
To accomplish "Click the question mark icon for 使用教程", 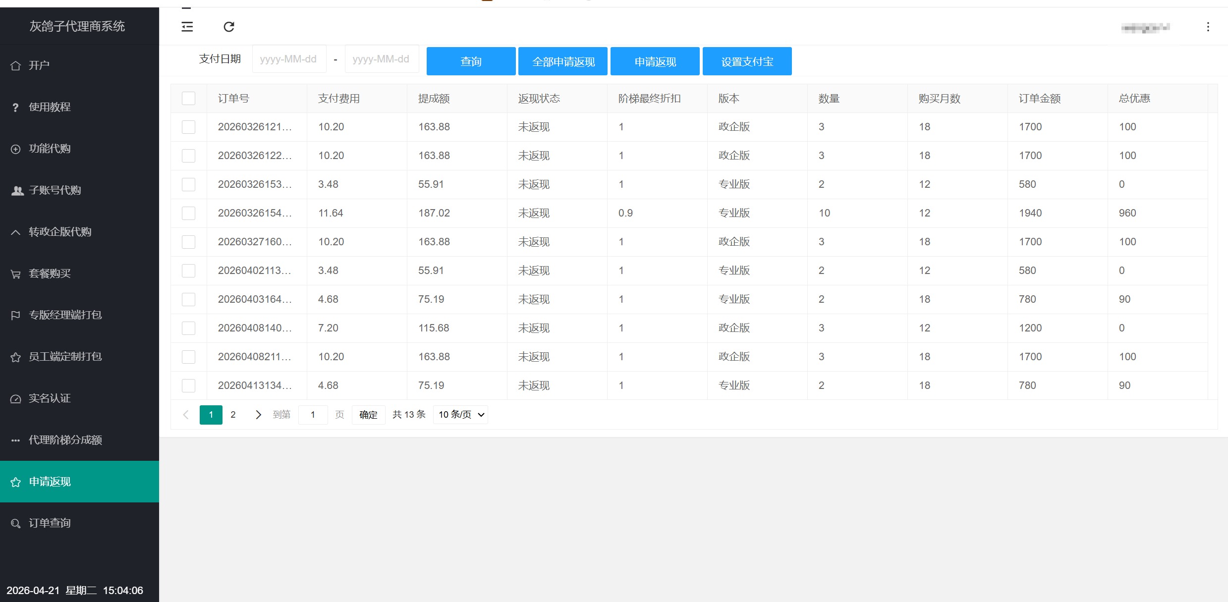I will (x=16, y=108).
